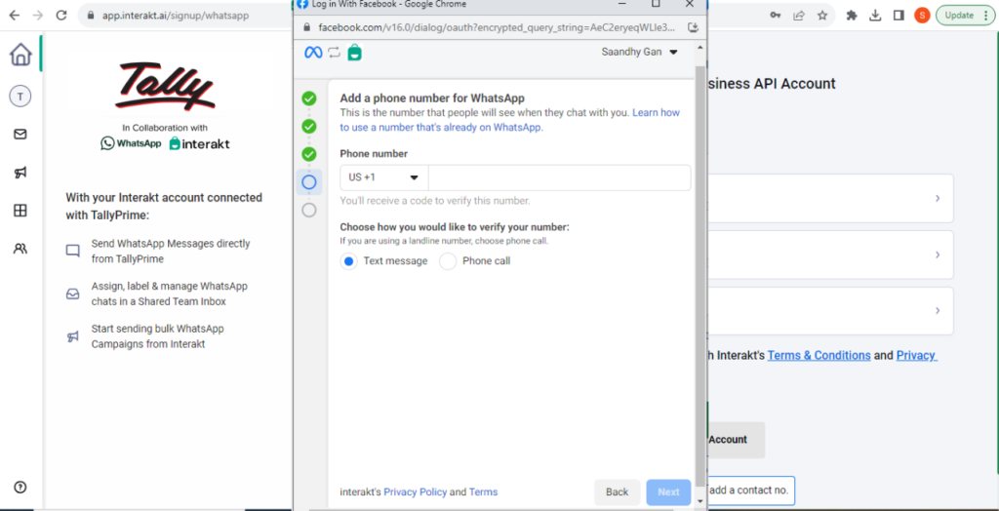Image resolution: width=999 pixels, height=511 pixels.
Task: Click Next in the Facebook dialog
Action: (668, 491)
